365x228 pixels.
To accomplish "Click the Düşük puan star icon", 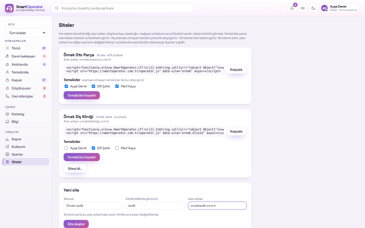I will (7, 88).
